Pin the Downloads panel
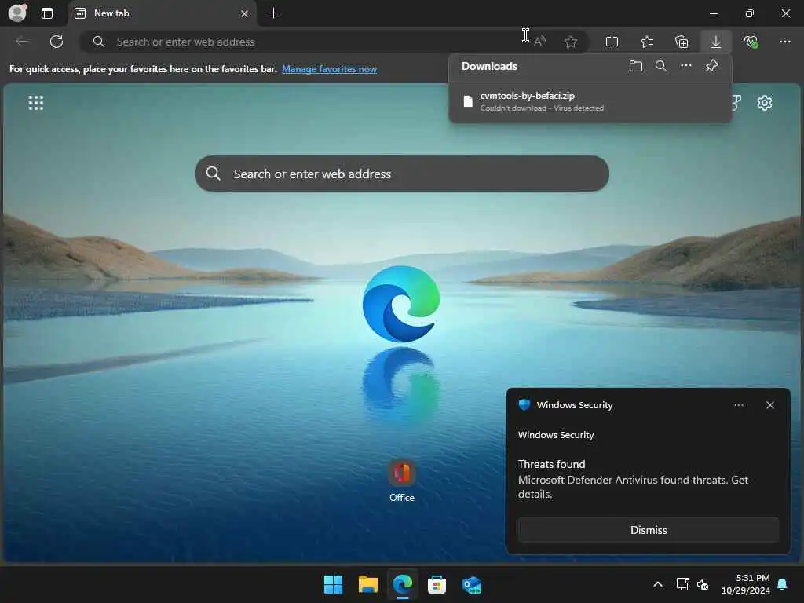 tap(711, 66)
